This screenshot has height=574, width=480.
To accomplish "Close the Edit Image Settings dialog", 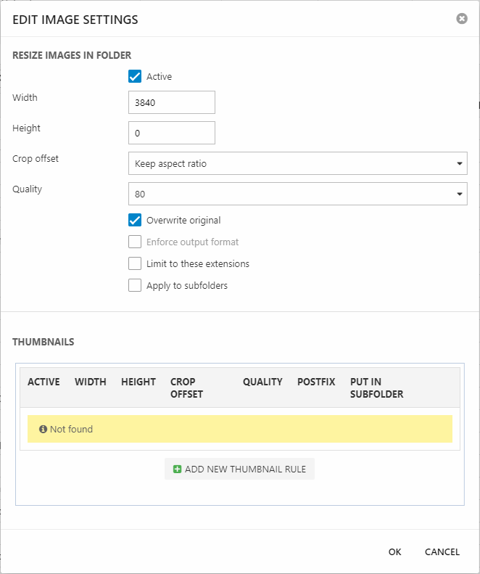I will (x=462, y=19).
